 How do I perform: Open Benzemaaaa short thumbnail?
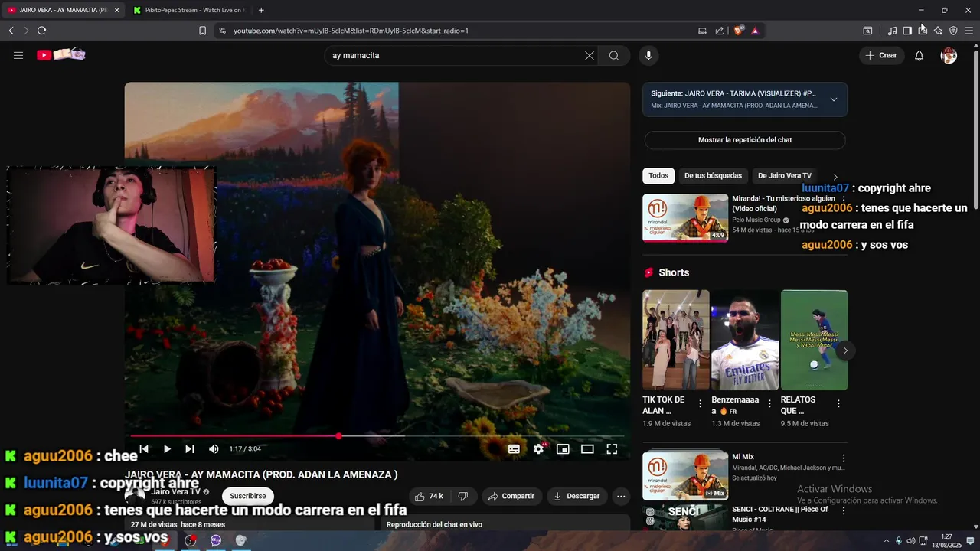pyautogui.click(x=745, y=340)
